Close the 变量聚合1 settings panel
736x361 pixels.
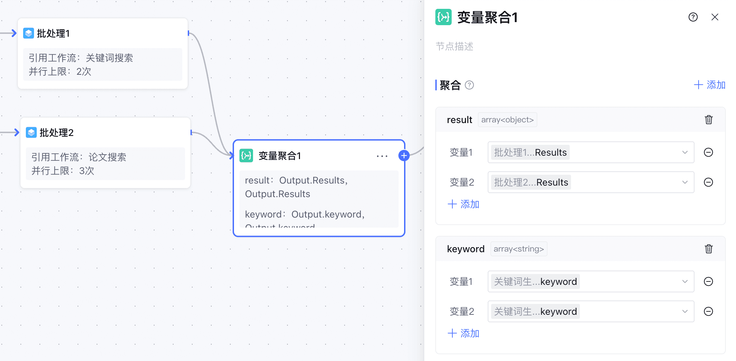click(715, 17)
